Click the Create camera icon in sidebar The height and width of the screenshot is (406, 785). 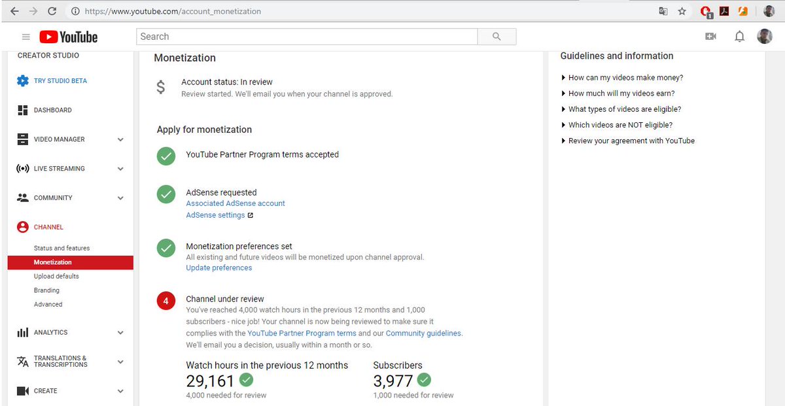point(23,391)
